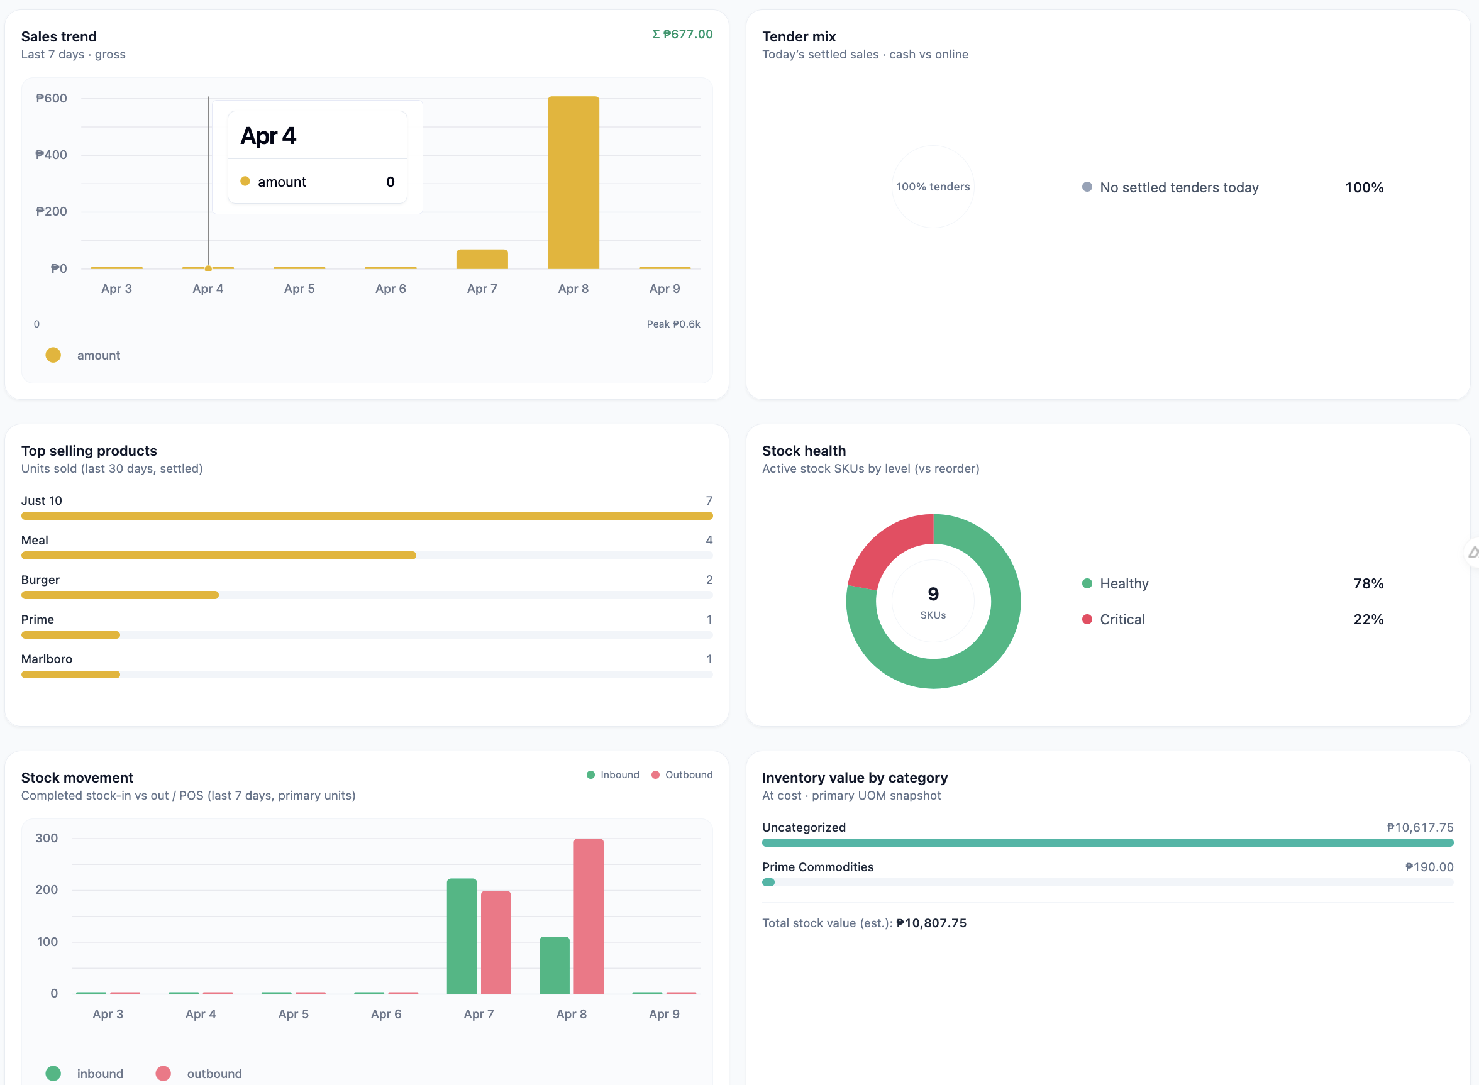Viewport: 1479px width, 1085px height.
Task: Click the Apr 7 inbound stock bar
Action: [461, 936]
